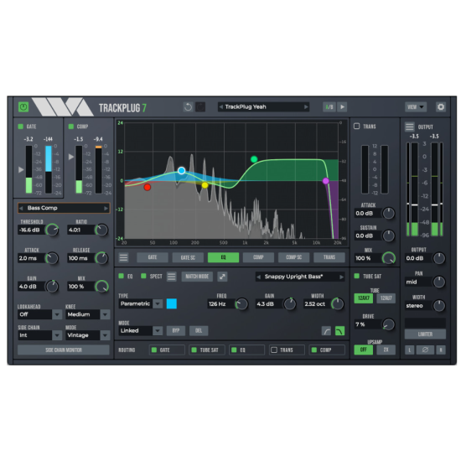Switch to the TRANS tab
This screenshot has width=461, height=461.
(329, 257)
